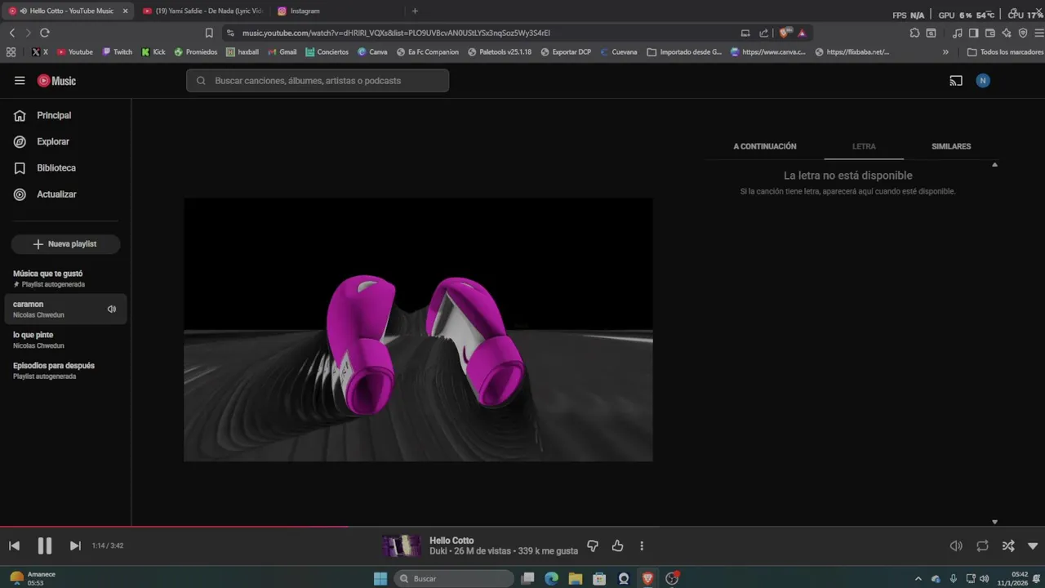Open a new browser tab

click(415, 11)
